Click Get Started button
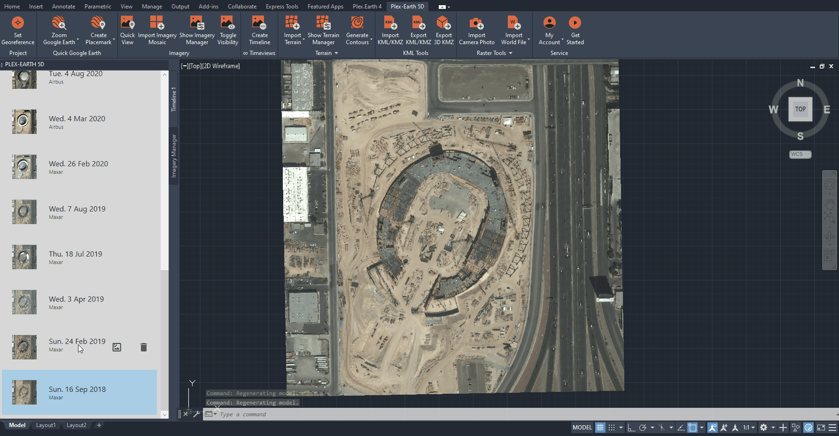 pos(575,31)
